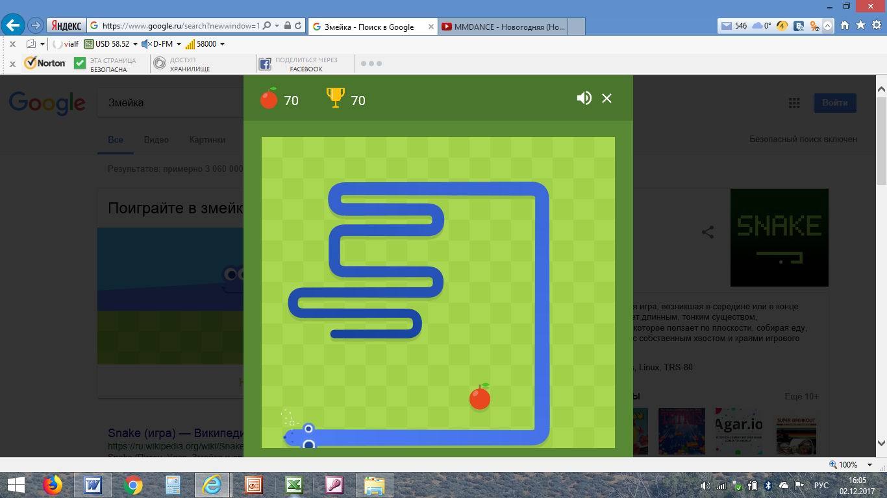Click the SNAKE game thumbnail image

click(779, 237)
